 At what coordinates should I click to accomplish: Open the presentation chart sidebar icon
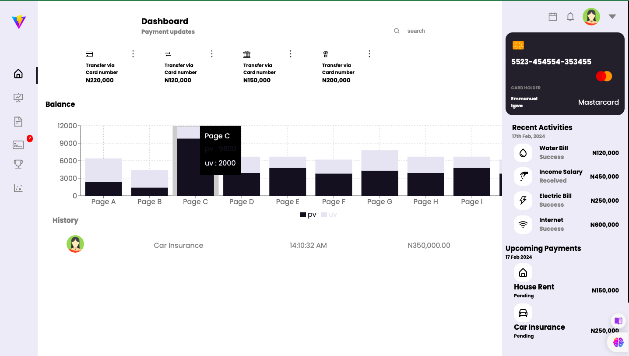point(18,98)
